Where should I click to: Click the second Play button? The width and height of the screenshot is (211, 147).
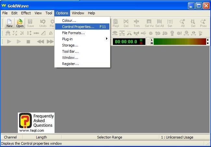[x=19, y=42]
